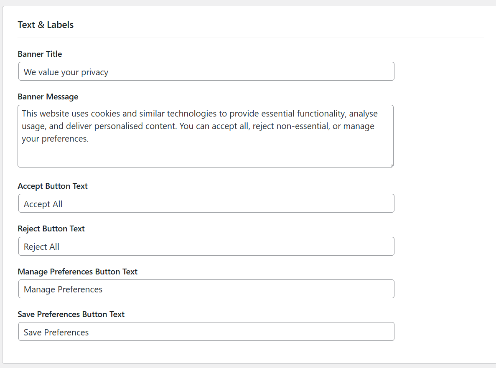The image size is (496, 368).
Task: Focus the Save Preferences Button Text field
Action: [206, 332]
